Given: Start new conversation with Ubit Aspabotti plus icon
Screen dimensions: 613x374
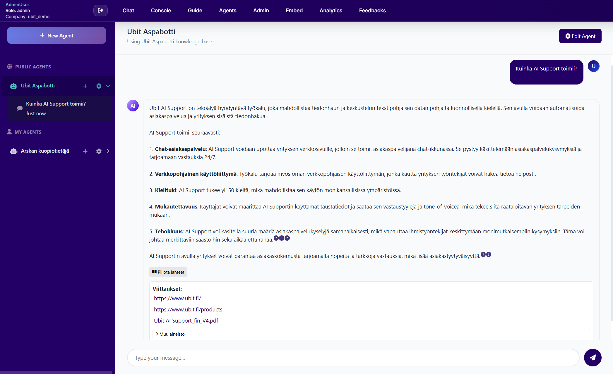Looking at the screenshot, I should [85, 86].
